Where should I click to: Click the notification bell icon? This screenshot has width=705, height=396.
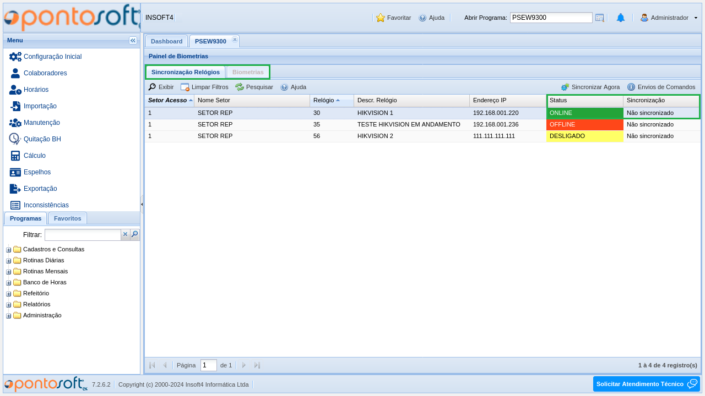click(x=620, y=18)
